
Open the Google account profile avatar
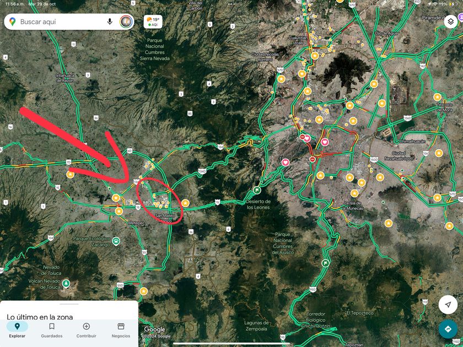[126, 21]
